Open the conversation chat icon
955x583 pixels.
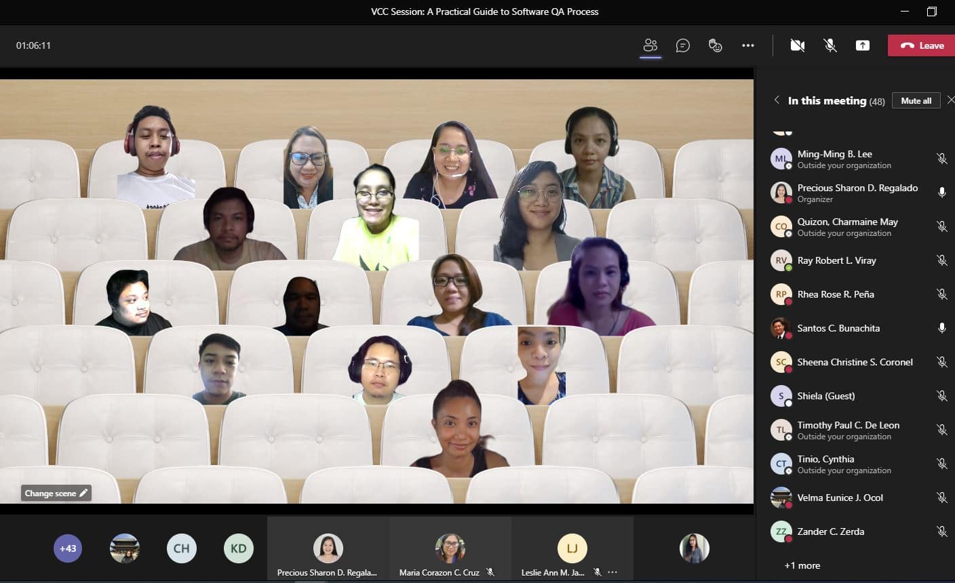[683, 45]
